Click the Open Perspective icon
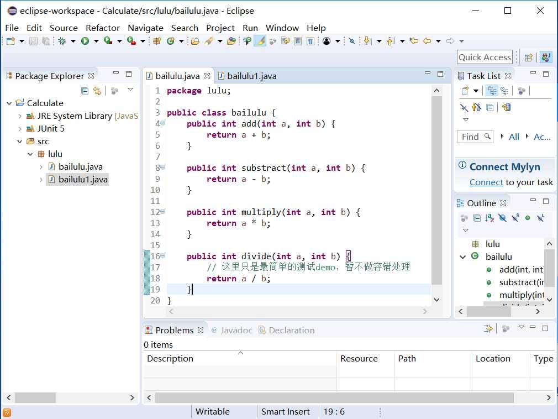This screenshot has width=558, height=419. coord(529,57)
